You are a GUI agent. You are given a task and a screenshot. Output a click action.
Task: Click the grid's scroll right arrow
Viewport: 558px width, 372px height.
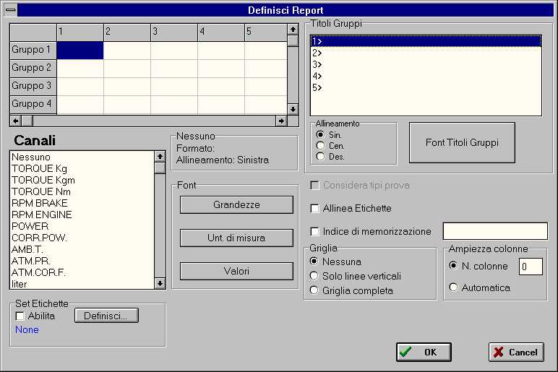[281, 121]
